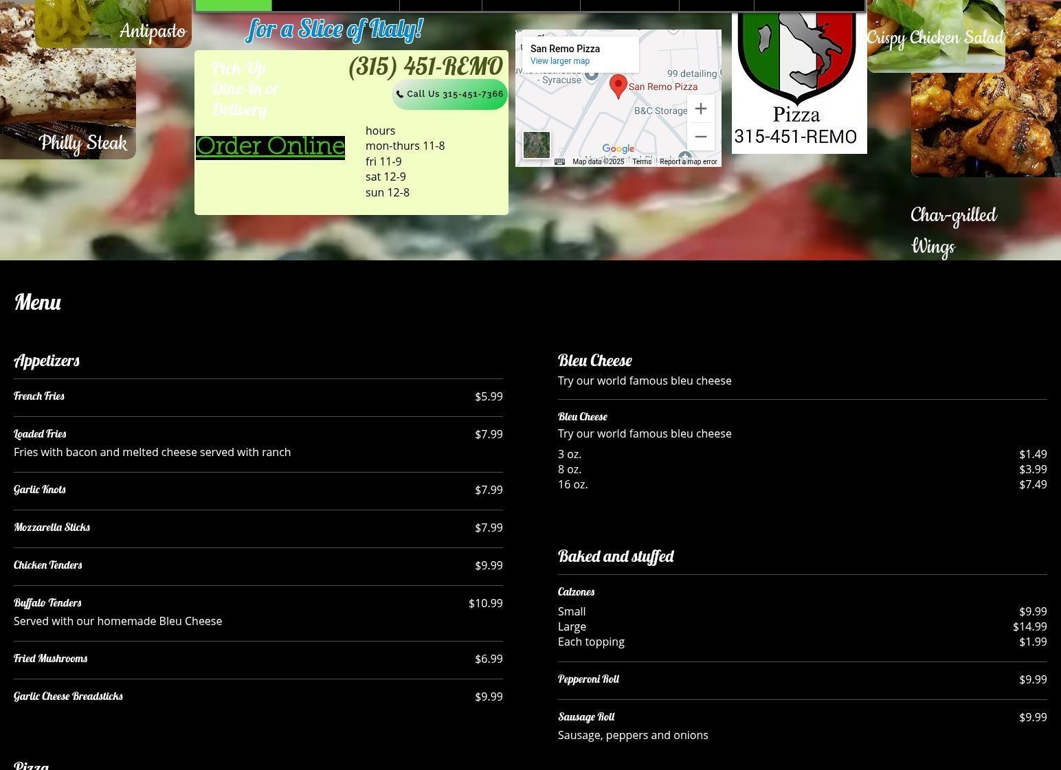Select the Garlic Cheese Breadsticks menu item
This screenshot has height=770, width=1061.
68,697
